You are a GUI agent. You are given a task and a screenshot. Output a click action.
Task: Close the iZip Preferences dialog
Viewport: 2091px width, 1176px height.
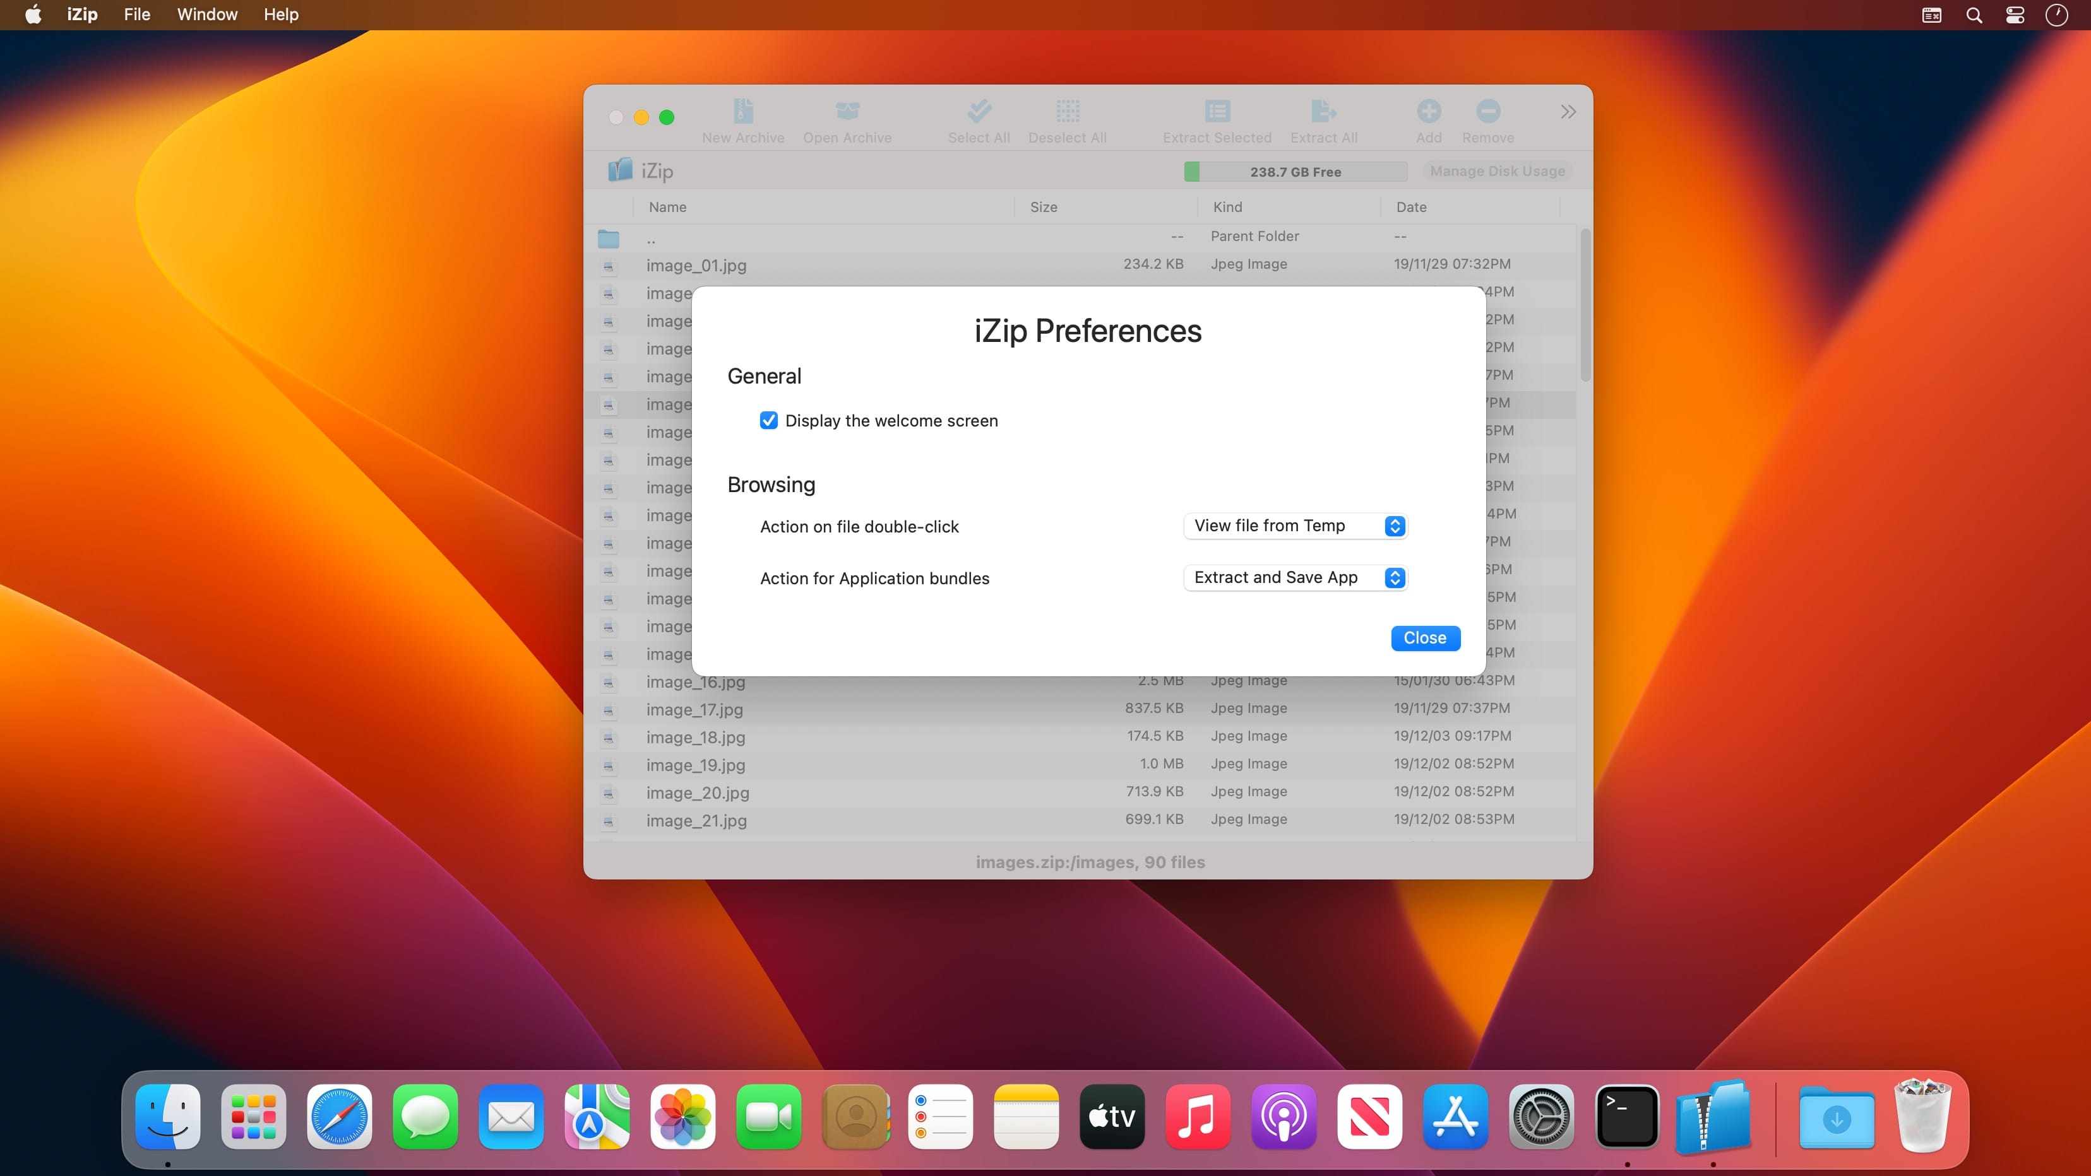click(x=1424, y=638)
